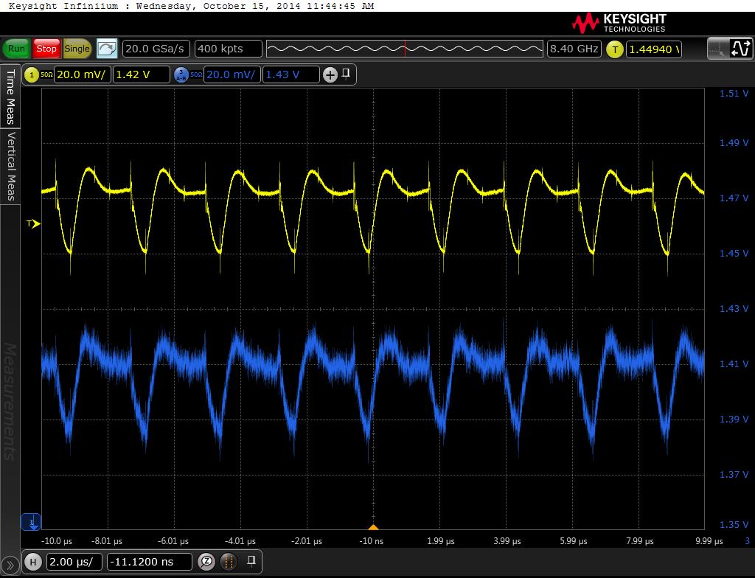
Task: Add a channel with the plus icon
Action: [x=330, y=74]
